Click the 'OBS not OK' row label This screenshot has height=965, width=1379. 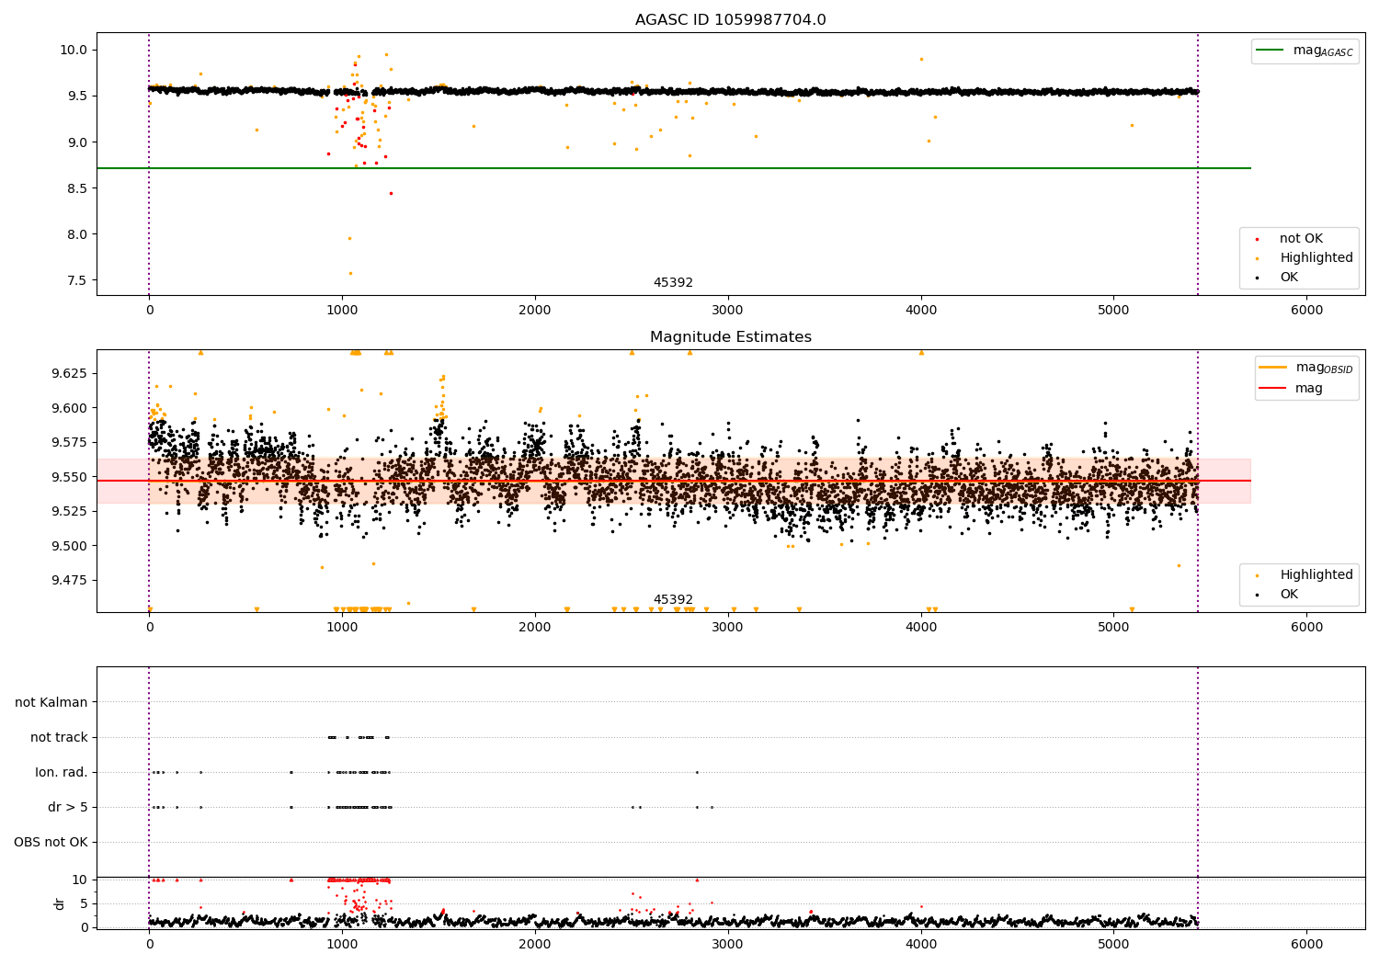coord(51,843)
